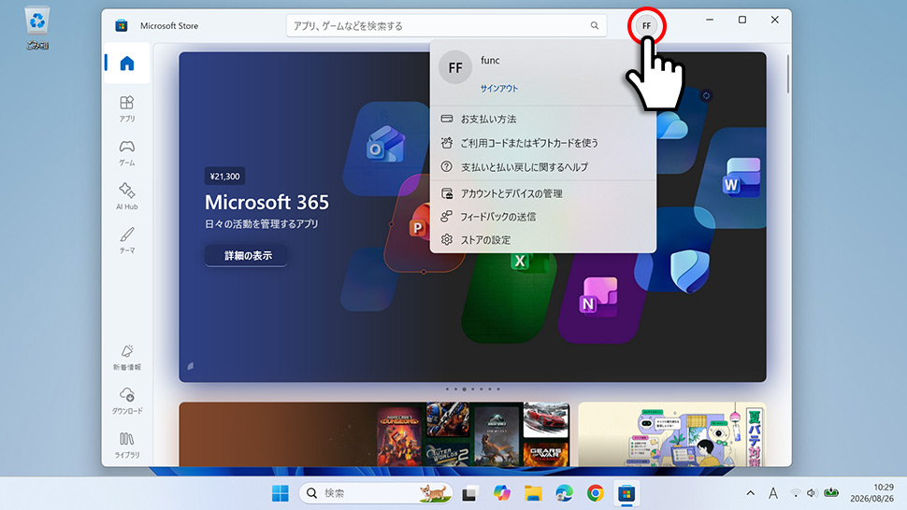Click Microsoft Store icon in taskbar
This screenshot has width=907, height=510.
(626, 493)
